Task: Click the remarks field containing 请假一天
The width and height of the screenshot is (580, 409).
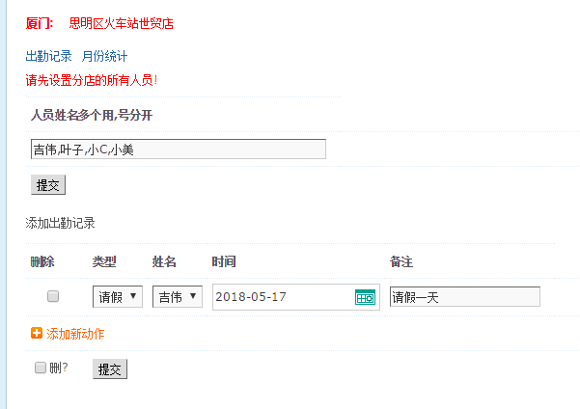Action: (x=464, y=297)
